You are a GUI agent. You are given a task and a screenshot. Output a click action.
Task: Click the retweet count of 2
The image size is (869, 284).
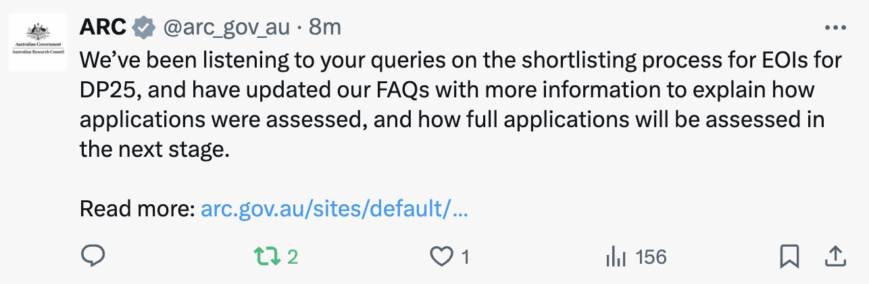pyautogui.click(x=293, y=257)
